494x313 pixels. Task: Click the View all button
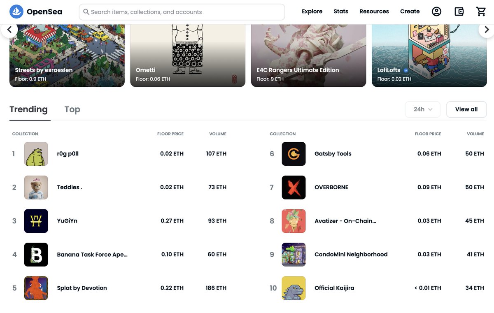(466, 109)
